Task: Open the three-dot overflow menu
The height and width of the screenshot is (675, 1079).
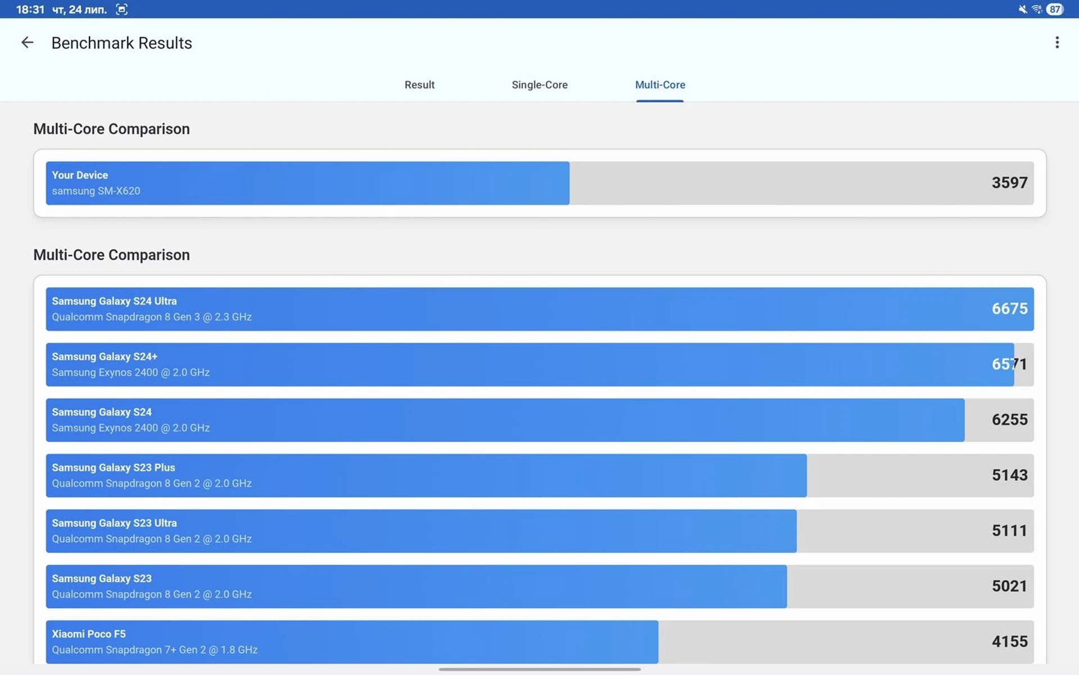Action: pyautogui.click(x=1057, y=43)
